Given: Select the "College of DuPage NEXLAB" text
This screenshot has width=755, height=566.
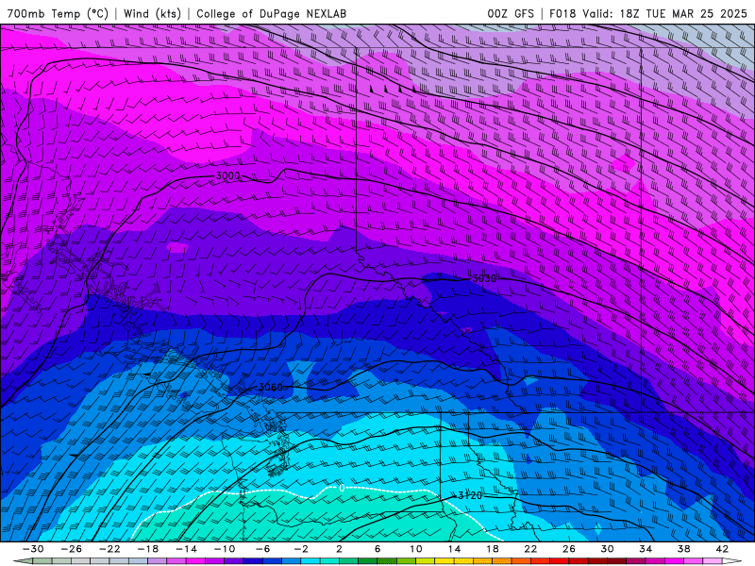Looking at the screenshot, I should 271,13.
